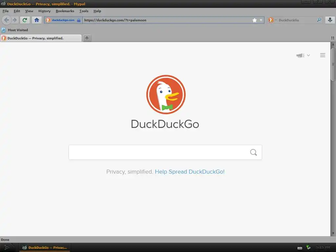Click the main DuckDuckGo search field
This screenshot has width=336, height=252.
[165, 152]
